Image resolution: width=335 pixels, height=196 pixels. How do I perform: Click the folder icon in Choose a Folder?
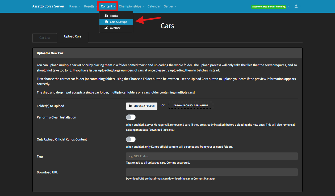(x=130, y=106)
